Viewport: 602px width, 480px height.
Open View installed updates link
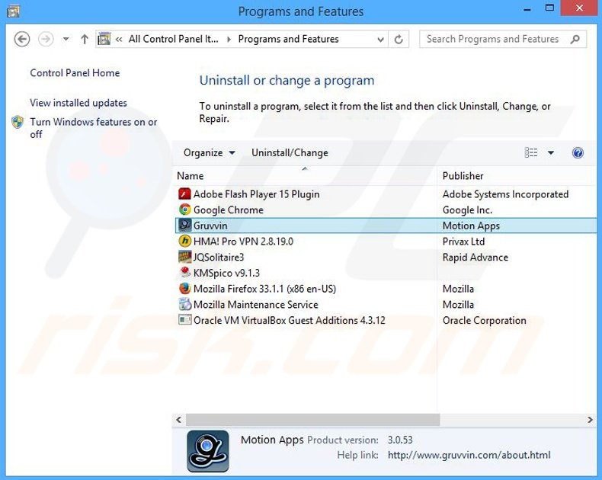coord(78,103)
